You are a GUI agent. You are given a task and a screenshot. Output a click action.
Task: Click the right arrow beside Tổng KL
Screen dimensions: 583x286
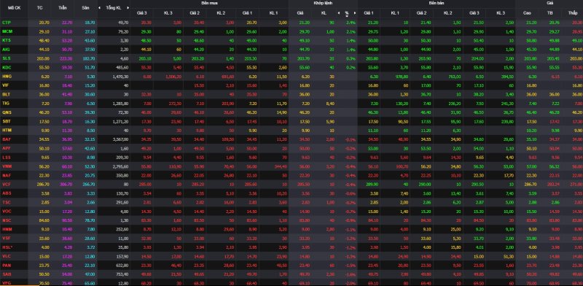coord(128,7)
